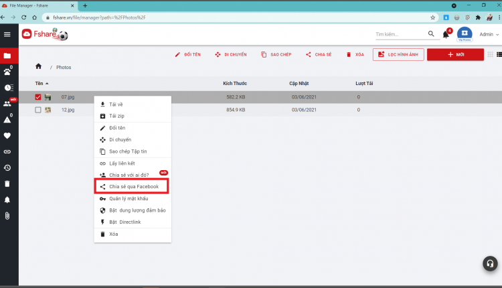Choose Sao chép Tập tin menu item
The image size is (502, 288).
[133, 151]
